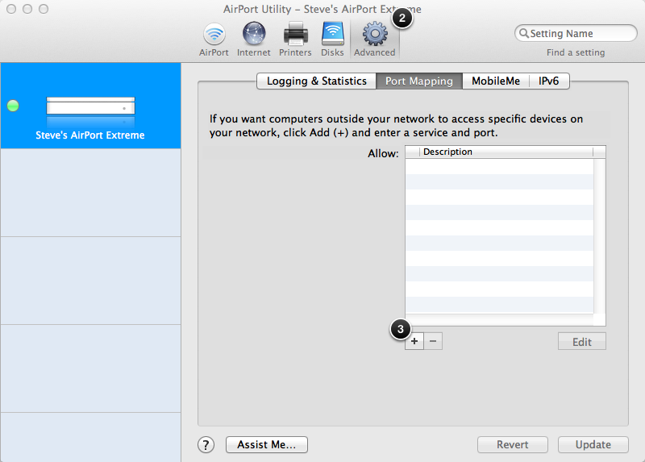This screenshot has width=645, height=462.
Task: Click the window zoom button
Action: pyautogui.click(x=44, y=9)
